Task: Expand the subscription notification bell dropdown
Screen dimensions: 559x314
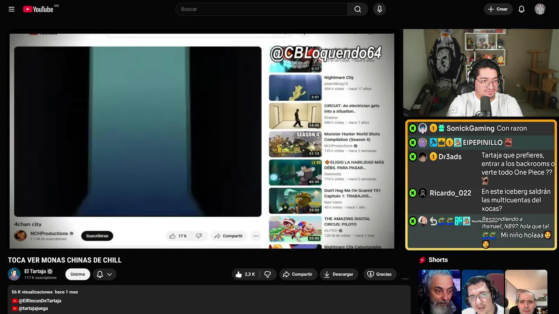Action: tap(104, 274)
